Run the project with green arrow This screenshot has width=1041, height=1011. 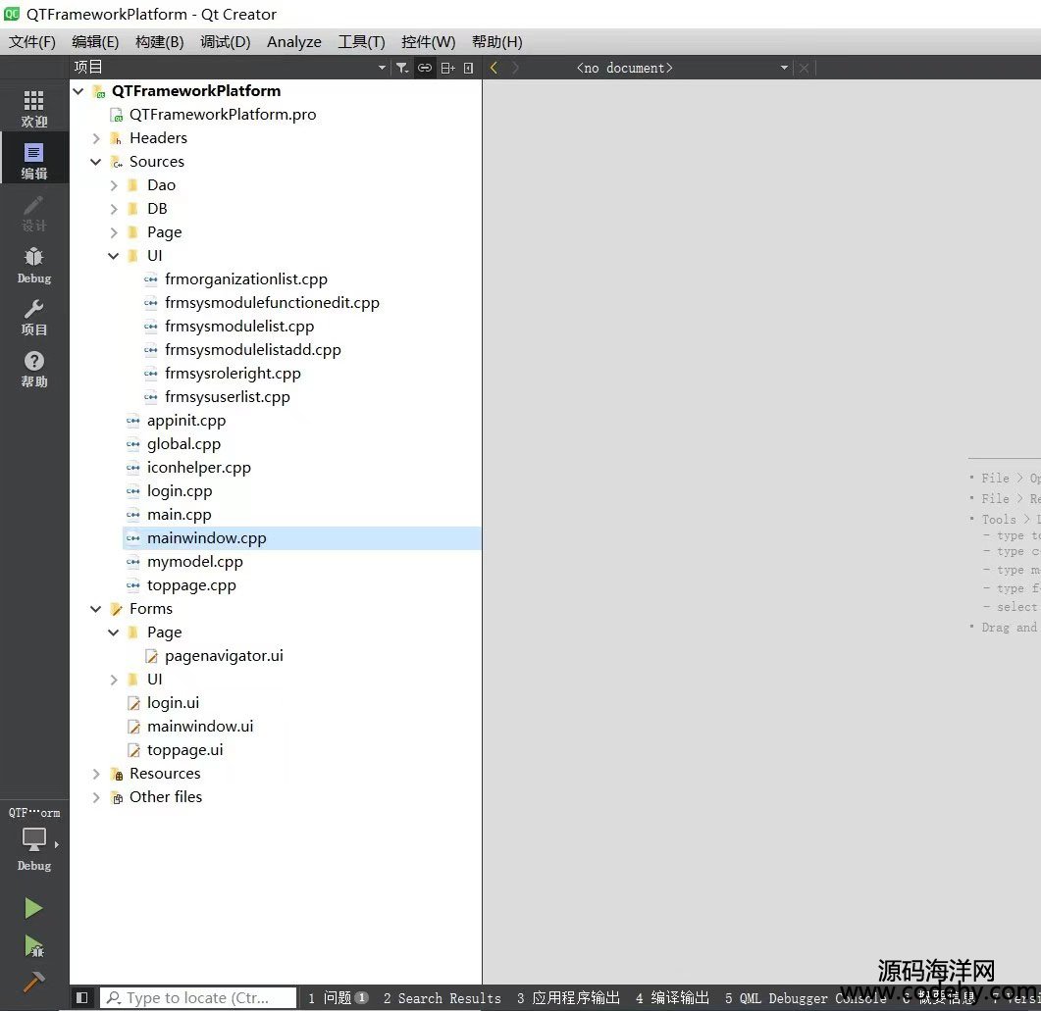tap(33, 907)
